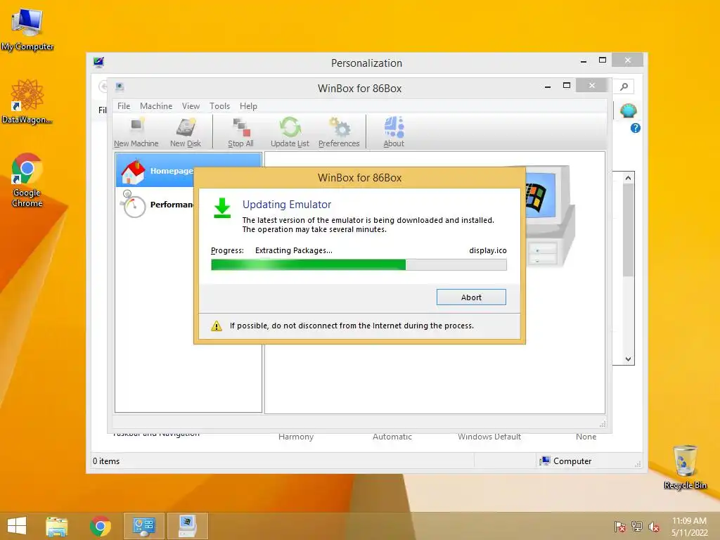Minimize the WinBox for 86Box window

click(x=548, y=86)
